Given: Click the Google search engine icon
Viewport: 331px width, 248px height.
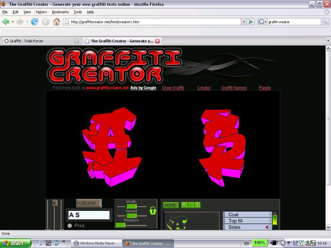Looking at the screenshot, I should pos(261,22).
